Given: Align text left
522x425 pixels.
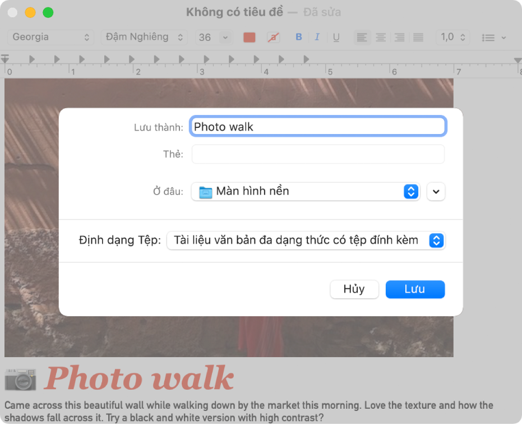Looking at the screenshot, I should tap(362, 37).
